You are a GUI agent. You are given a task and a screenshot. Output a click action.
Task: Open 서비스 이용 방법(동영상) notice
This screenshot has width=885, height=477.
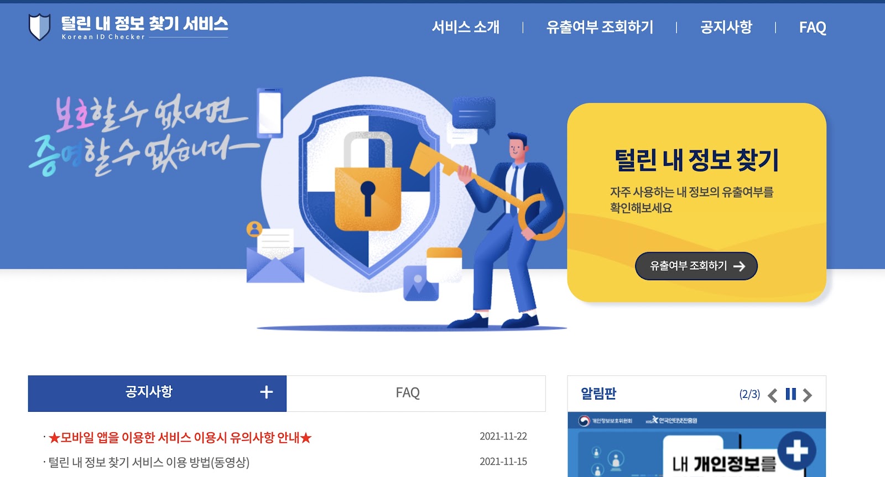[x=149, y=462]
